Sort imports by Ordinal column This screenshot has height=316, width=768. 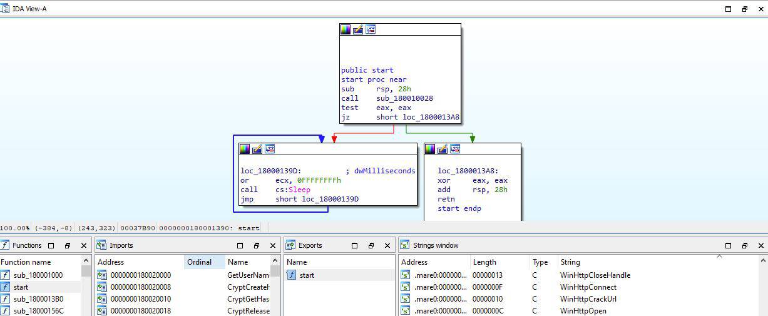pos(200,262)
